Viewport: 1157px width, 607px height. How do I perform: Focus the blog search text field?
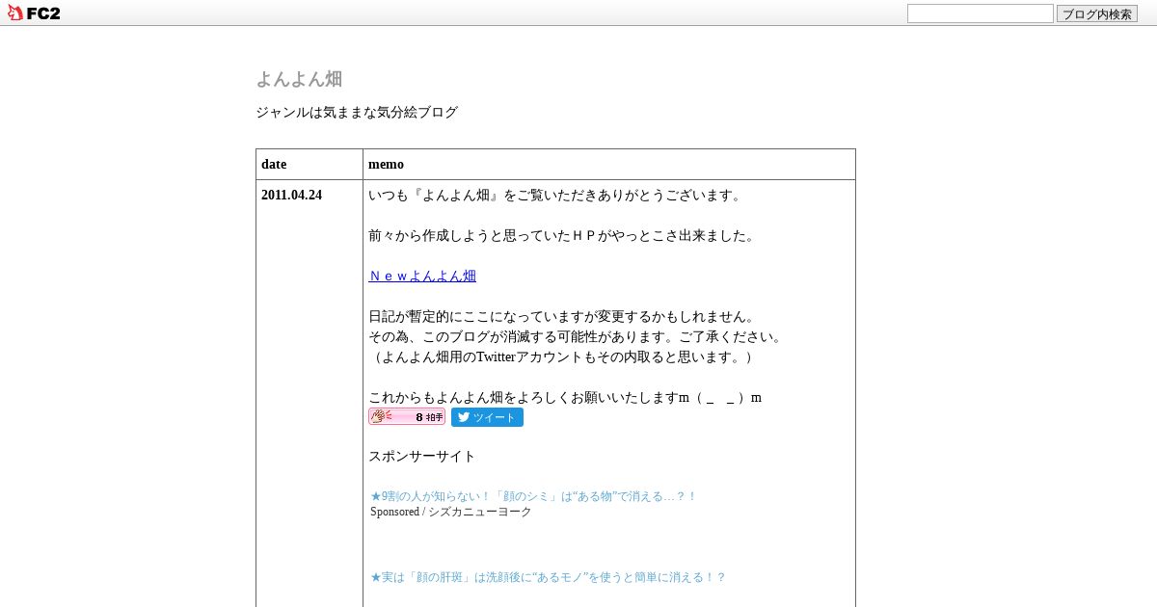[980, 13]
